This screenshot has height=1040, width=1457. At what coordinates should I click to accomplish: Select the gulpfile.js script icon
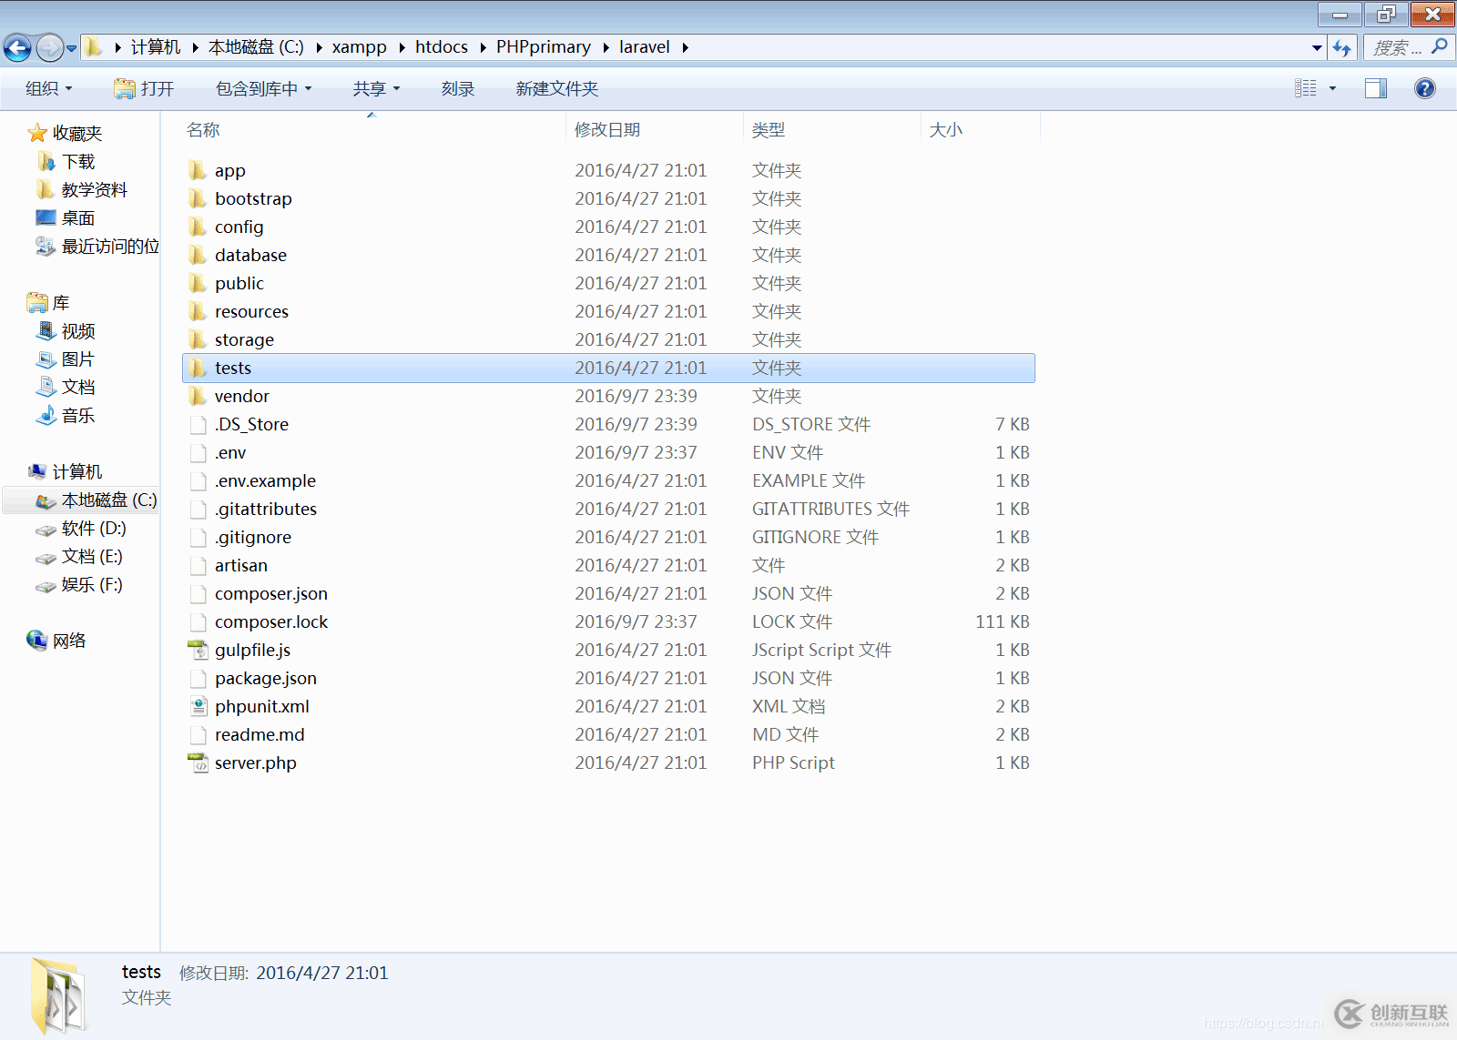198,650
